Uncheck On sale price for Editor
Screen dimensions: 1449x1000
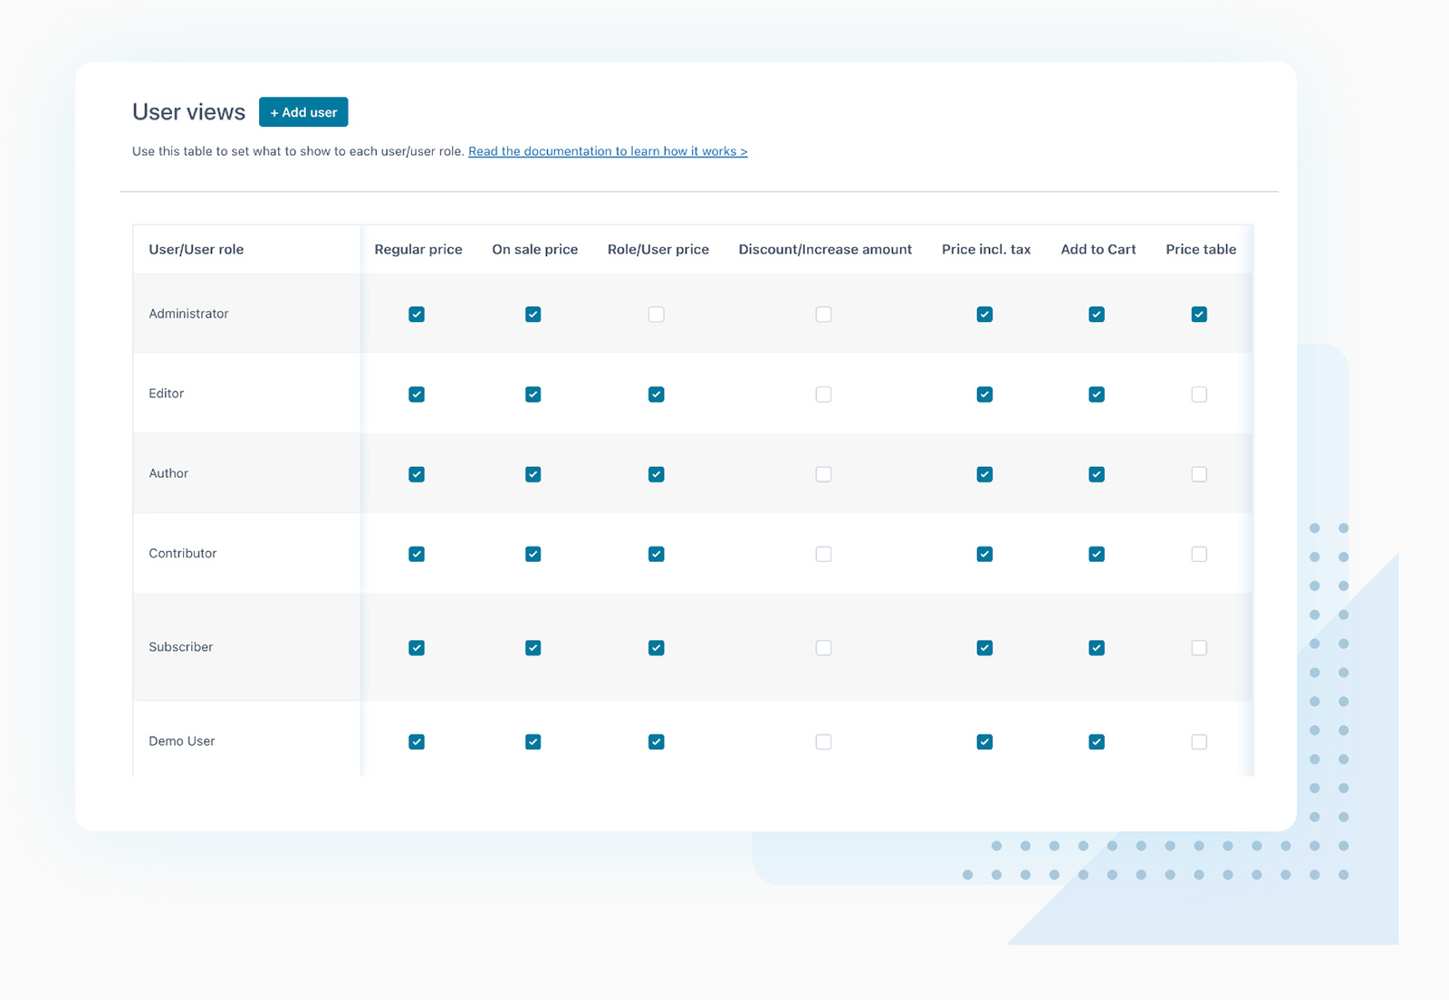533,394
